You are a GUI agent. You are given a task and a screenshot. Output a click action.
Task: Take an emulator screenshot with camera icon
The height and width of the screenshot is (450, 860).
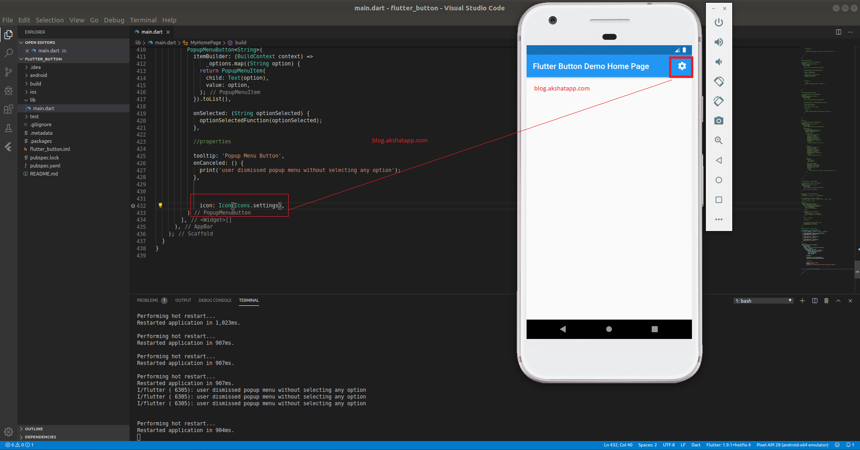click(719, 121)
